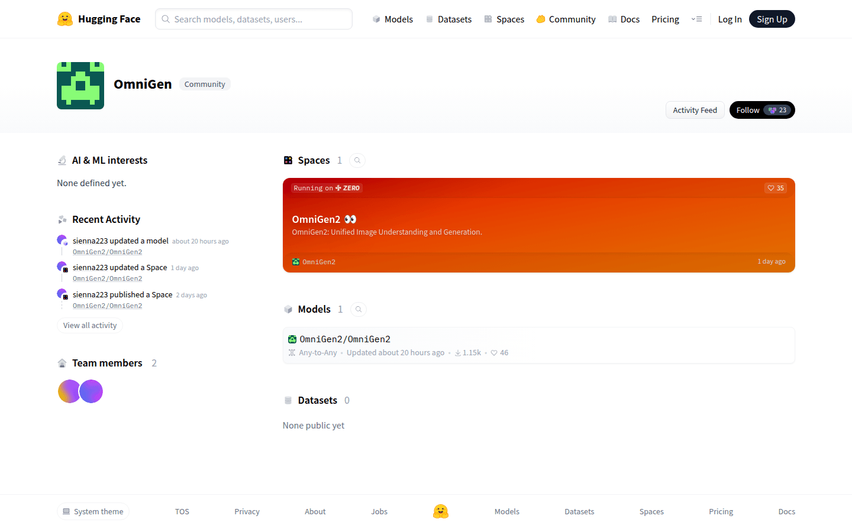Click the heart likes badge on OmniGen2 space
Image resolution: width=852 pixels, height=532 pixels.
point(775,188)
